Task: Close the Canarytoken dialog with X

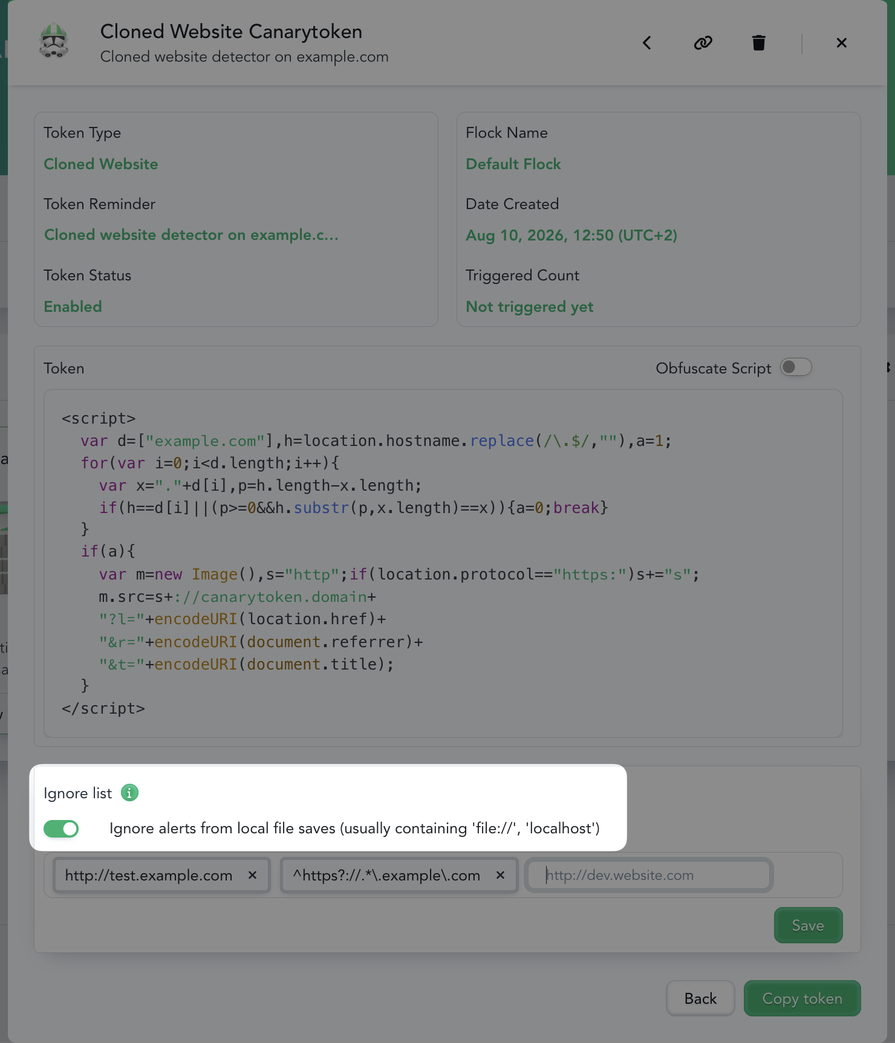Action: pyautogui.click(x=841, y=43)
